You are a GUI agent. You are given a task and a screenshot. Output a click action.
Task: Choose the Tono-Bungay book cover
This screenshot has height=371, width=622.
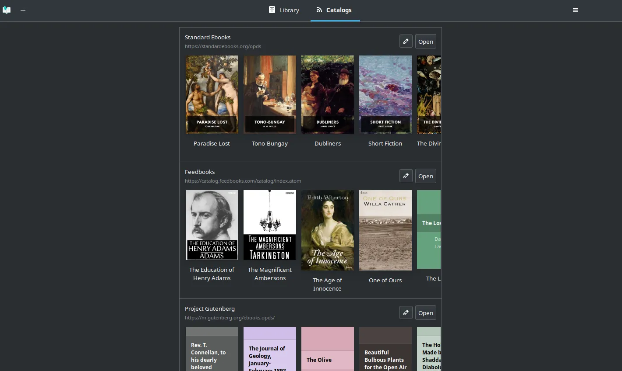[270, 94]
